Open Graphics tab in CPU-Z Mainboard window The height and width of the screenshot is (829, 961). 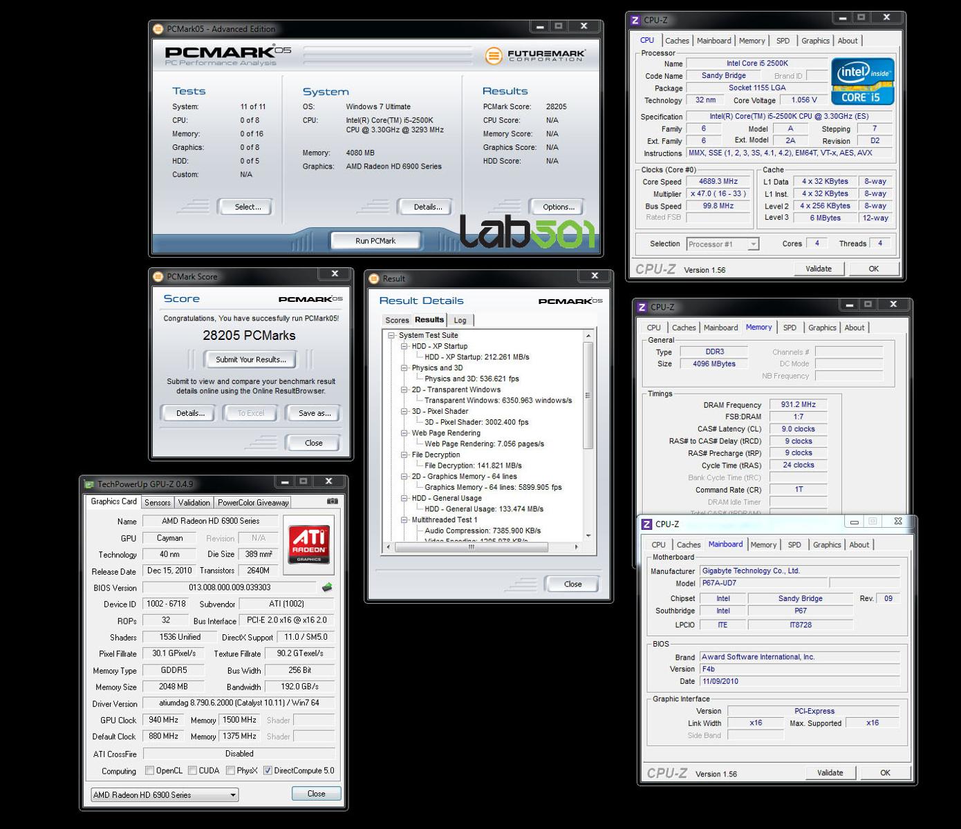click(x=827, y=544)
